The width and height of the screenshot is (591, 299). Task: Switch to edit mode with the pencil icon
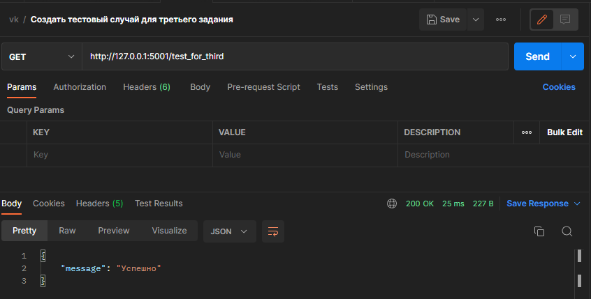(x=542, y=20)
